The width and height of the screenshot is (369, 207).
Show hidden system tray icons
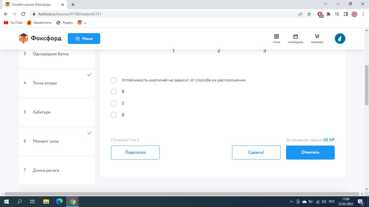pos(291,202)
